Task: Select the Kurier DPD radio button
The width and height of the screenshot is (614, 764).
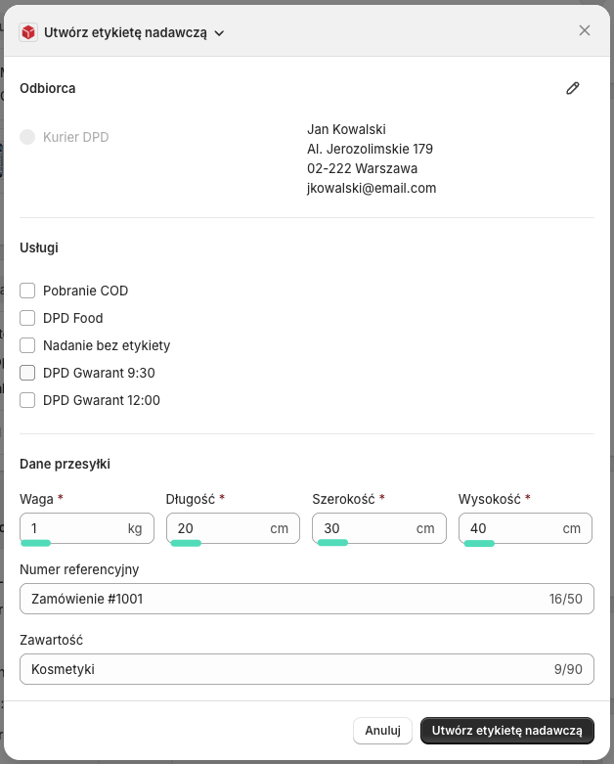Action: tap(27, 137)
